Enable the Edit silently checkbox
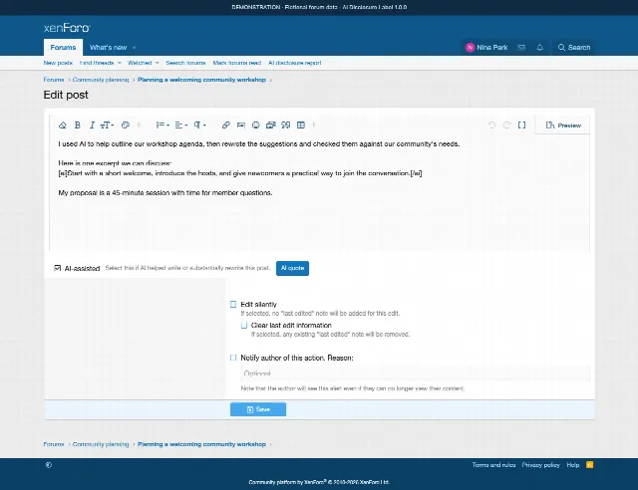638x490 pixels. [233, 304]
